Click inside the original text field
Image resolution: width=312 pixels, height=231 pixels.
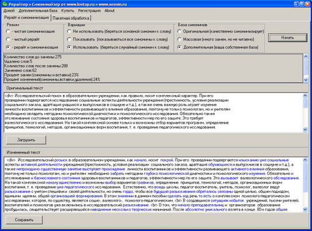click(x=154, y=112)
